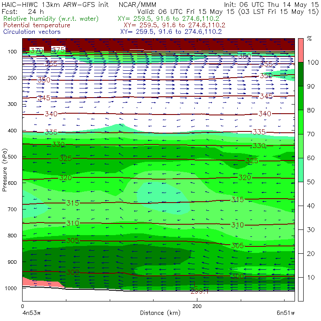Click the '6n51w' end location label
This screenshot has width=321, height=321.
286,313
